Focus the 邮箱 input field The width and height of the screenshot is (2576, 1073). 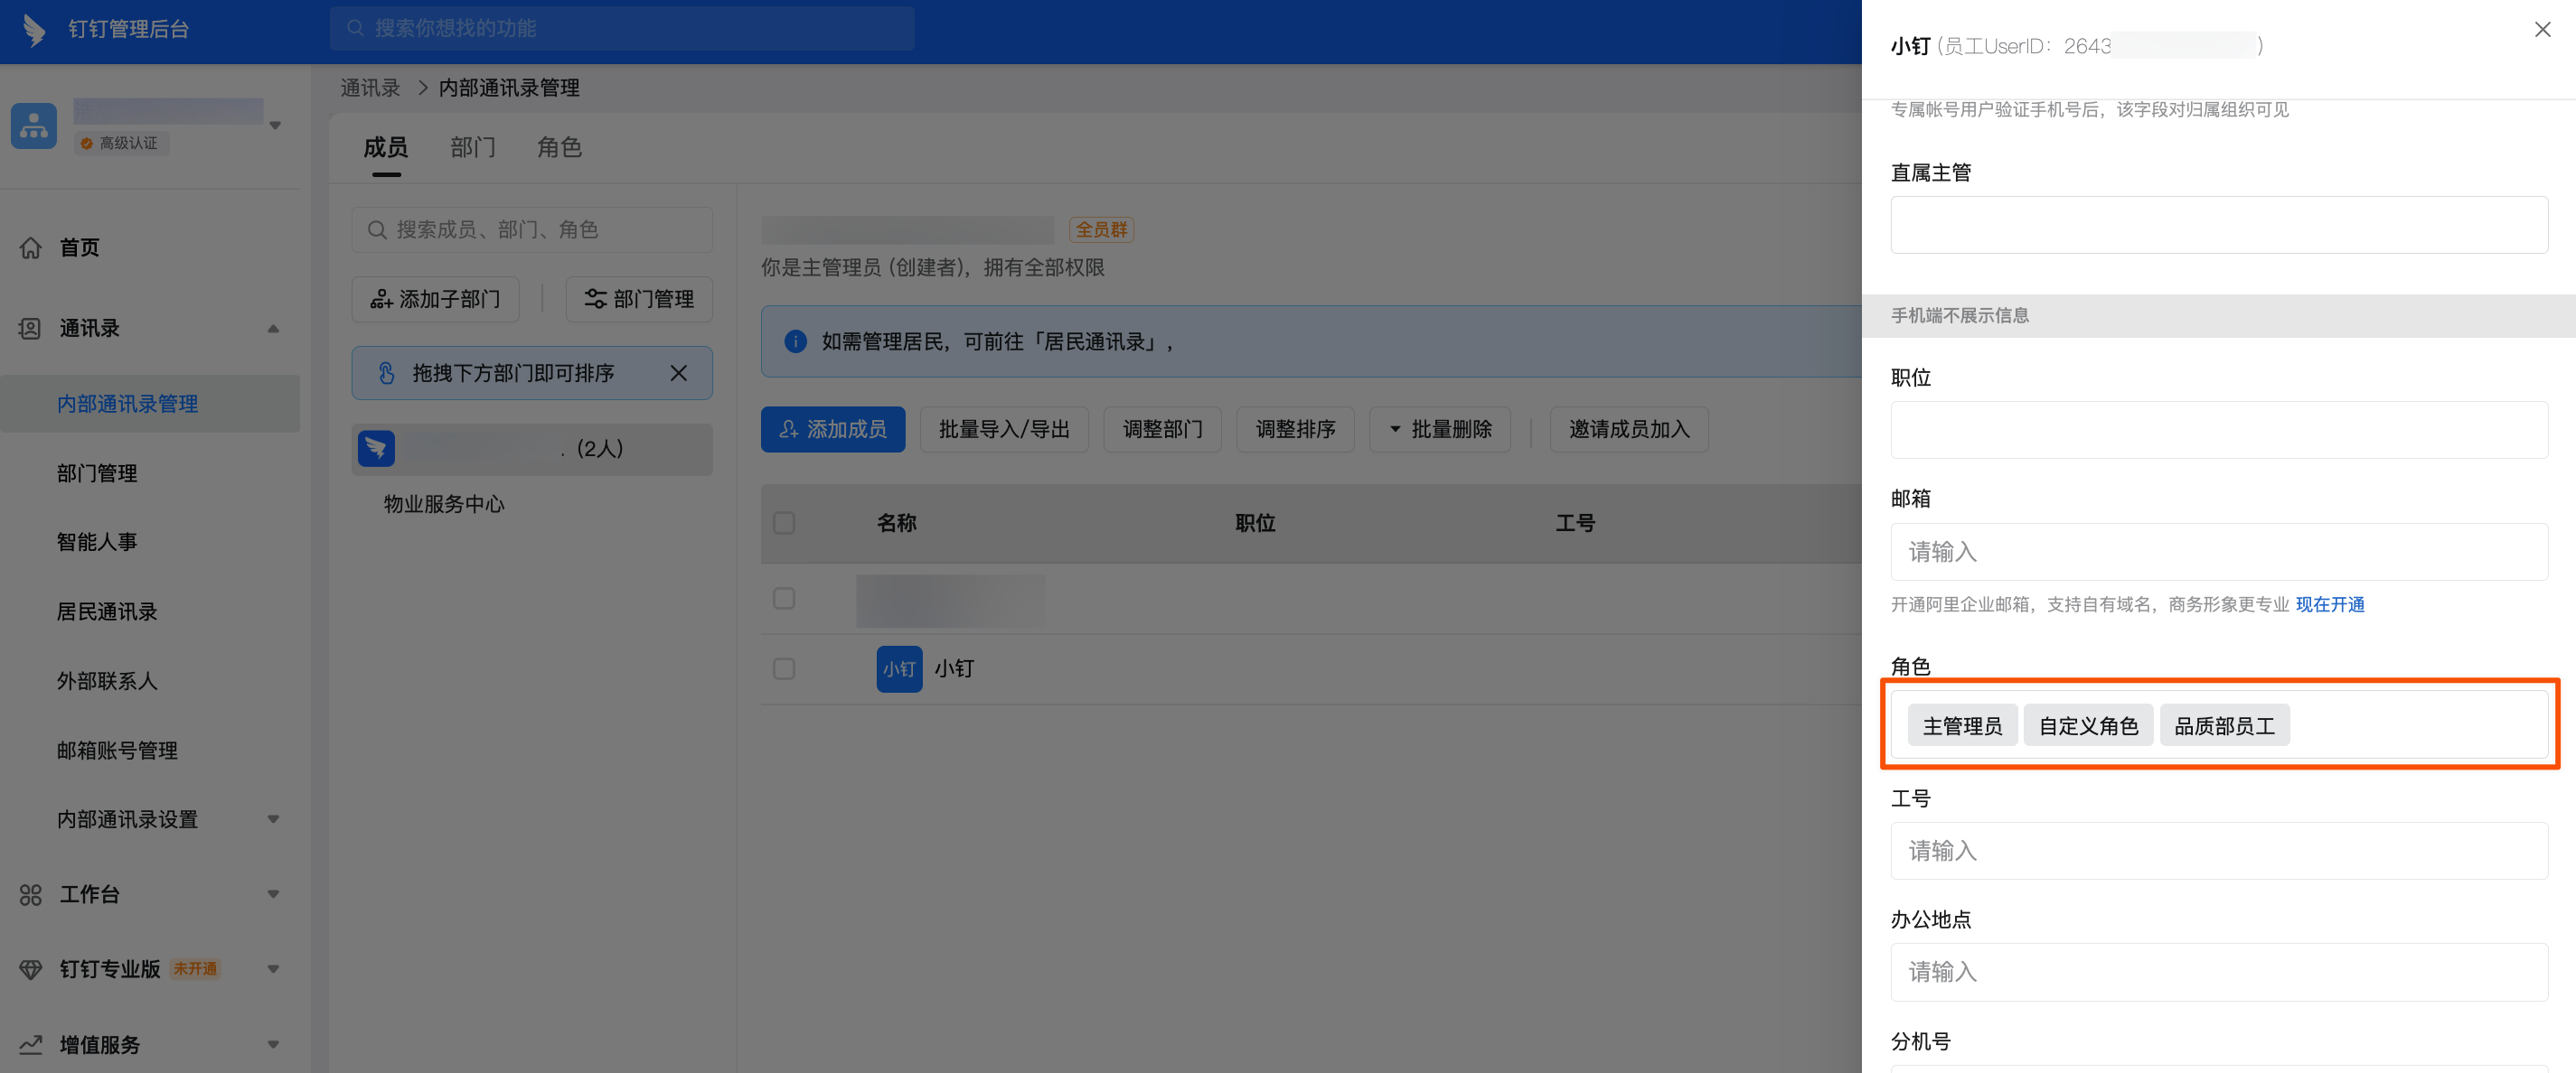pyautogui.click(x=2218, y=553)
